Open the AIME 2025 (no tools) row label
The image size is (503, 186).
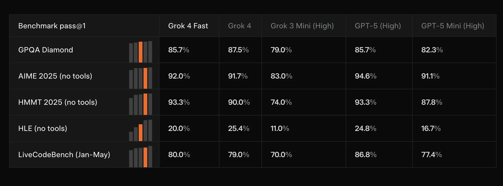pos(55,76)
